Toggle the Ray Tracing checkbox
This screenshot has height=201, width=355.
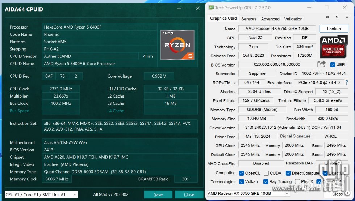click(x=266, y=181)
